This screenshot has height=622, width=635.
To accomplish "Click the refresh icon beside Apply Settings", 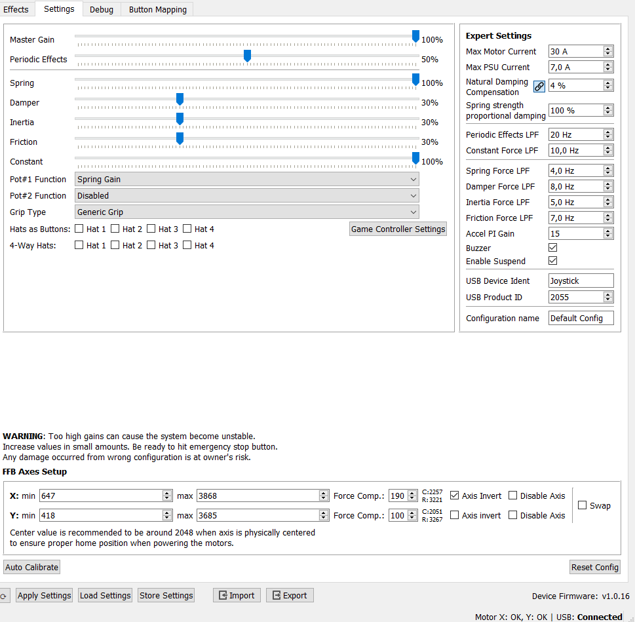I will pyautogui.click(x=3, y=596).
